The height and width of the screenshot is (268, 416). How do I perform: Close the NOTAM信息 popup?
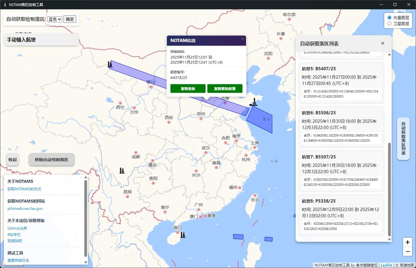coord(243,39)
